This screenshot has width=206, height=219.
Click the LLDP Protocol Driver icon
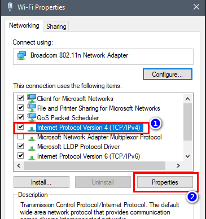tap(32, 148)
